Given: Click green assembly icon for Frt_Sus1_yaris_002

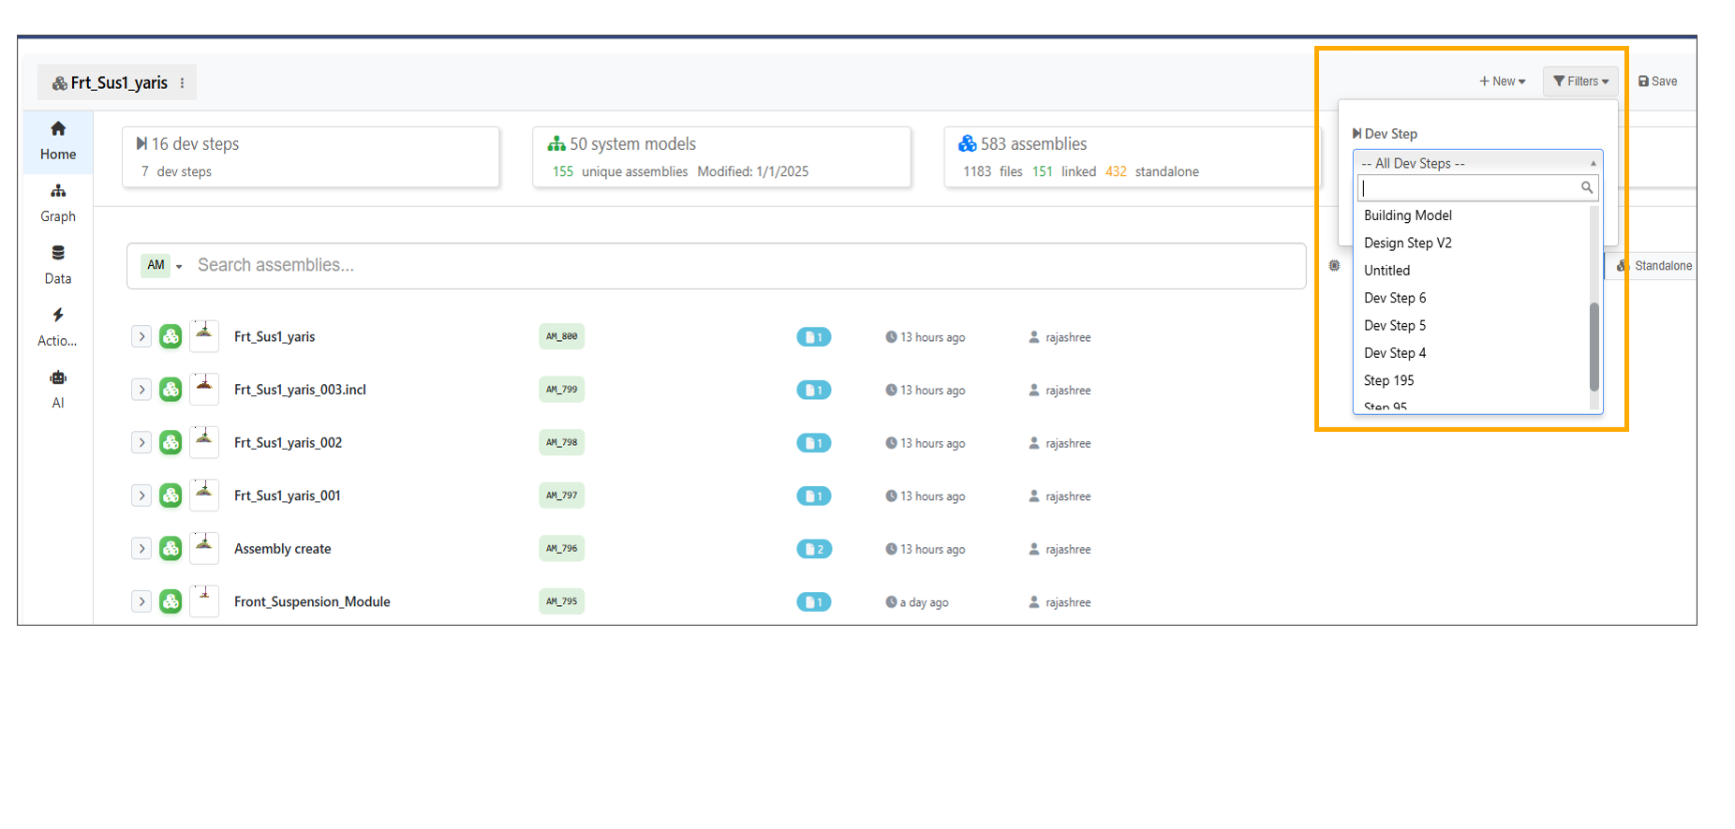Looking at the screenshot, I should tap(171, 443).
